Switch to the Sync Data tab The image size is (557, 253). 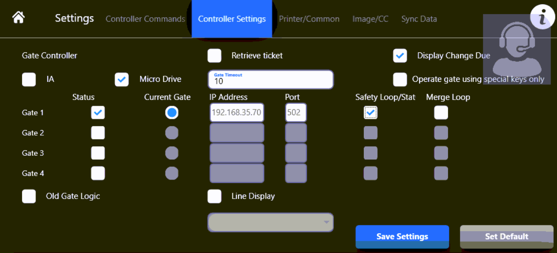click(x=419, y=19)
